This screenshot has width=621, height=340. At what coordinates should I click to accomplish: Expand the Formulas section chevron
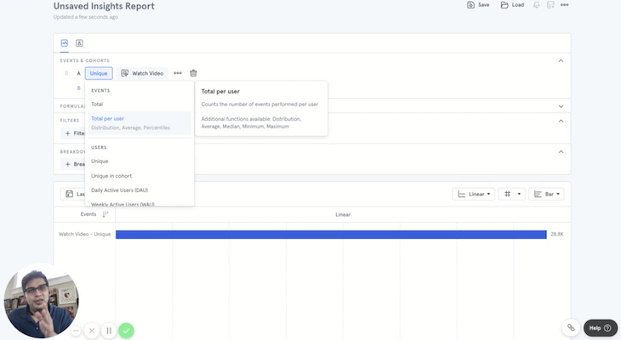pos(561,106)
